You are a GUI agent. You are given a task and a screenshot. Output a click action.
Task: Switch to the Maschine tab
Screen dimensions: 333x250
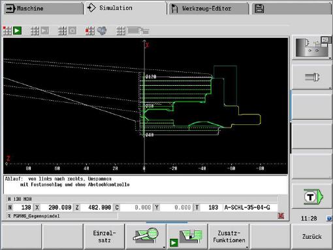coord(43,9)
